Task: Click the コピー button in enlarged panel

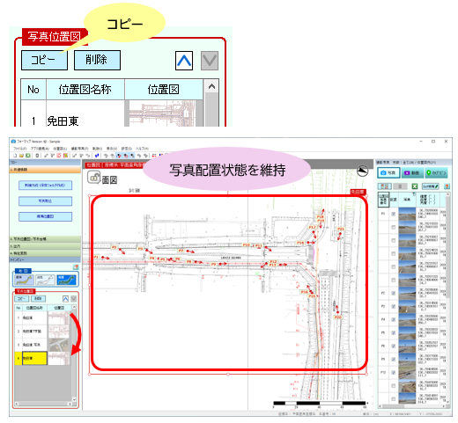Action: (44, 60)
